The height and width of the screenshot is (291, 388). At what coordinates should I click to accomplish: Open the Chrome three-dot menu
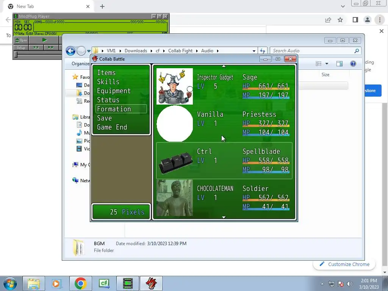pos(380,20)
